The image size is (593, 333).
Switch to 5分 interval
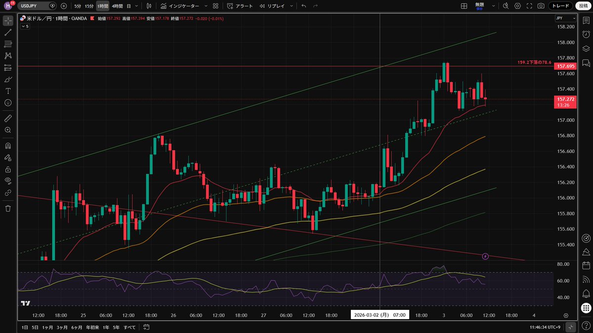(78, 6)
